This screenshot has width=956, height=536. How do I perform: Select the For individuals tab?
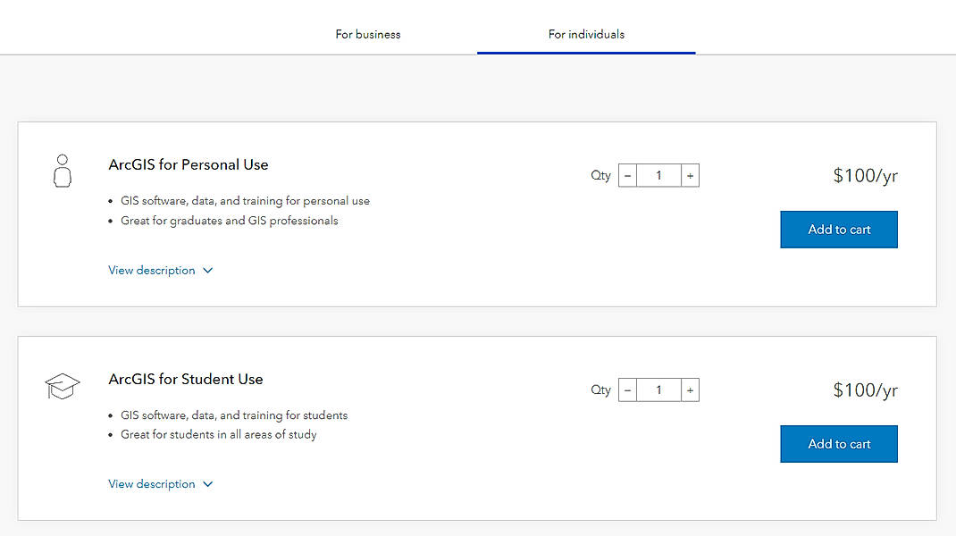[x=586, y=34]
